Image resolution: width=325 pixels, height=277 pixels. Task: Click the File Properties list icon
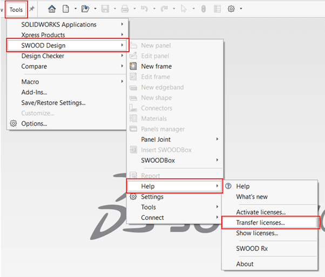pyautogui.click(x=217, y=9)
